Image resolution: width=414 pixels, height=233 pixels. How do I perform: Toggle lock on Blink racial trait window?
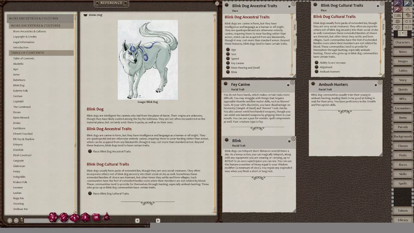[x=289, y=141]
